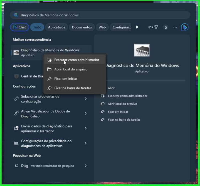Click pin icon beside Fixar em Iniciar in menu
The height and width of the screenshot is (186, 200).
[x=49, y=79]
